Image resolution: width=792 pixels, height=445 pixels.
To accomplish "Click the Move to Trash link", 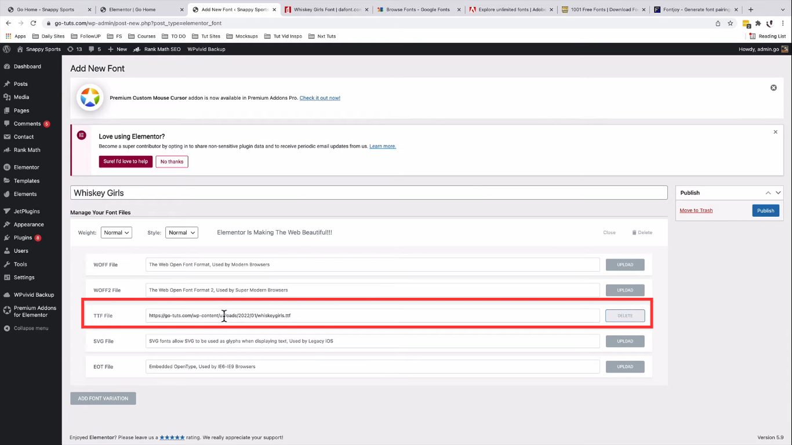I will pos(696,210).
